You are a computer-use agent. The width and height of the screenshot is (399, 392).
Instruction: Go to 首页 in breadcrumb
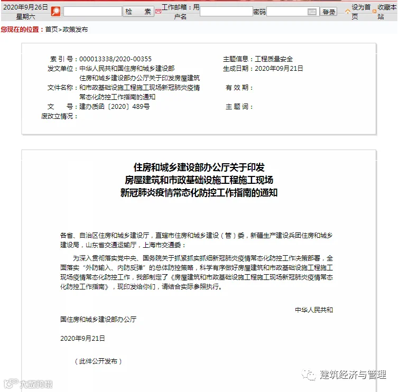coord(52,30)
